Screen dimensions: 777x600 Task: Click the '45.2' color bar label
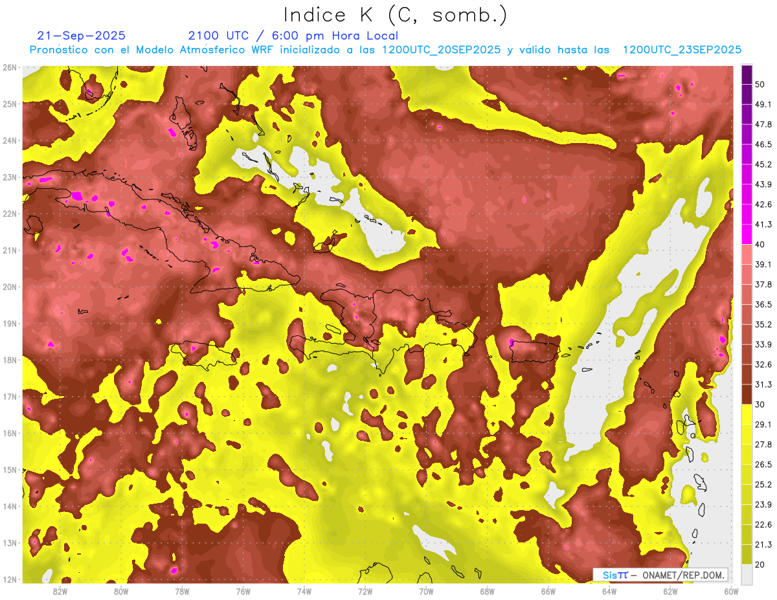coord(763,164)
